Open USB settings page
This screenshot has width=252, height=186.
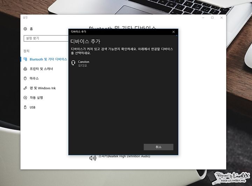33,107
